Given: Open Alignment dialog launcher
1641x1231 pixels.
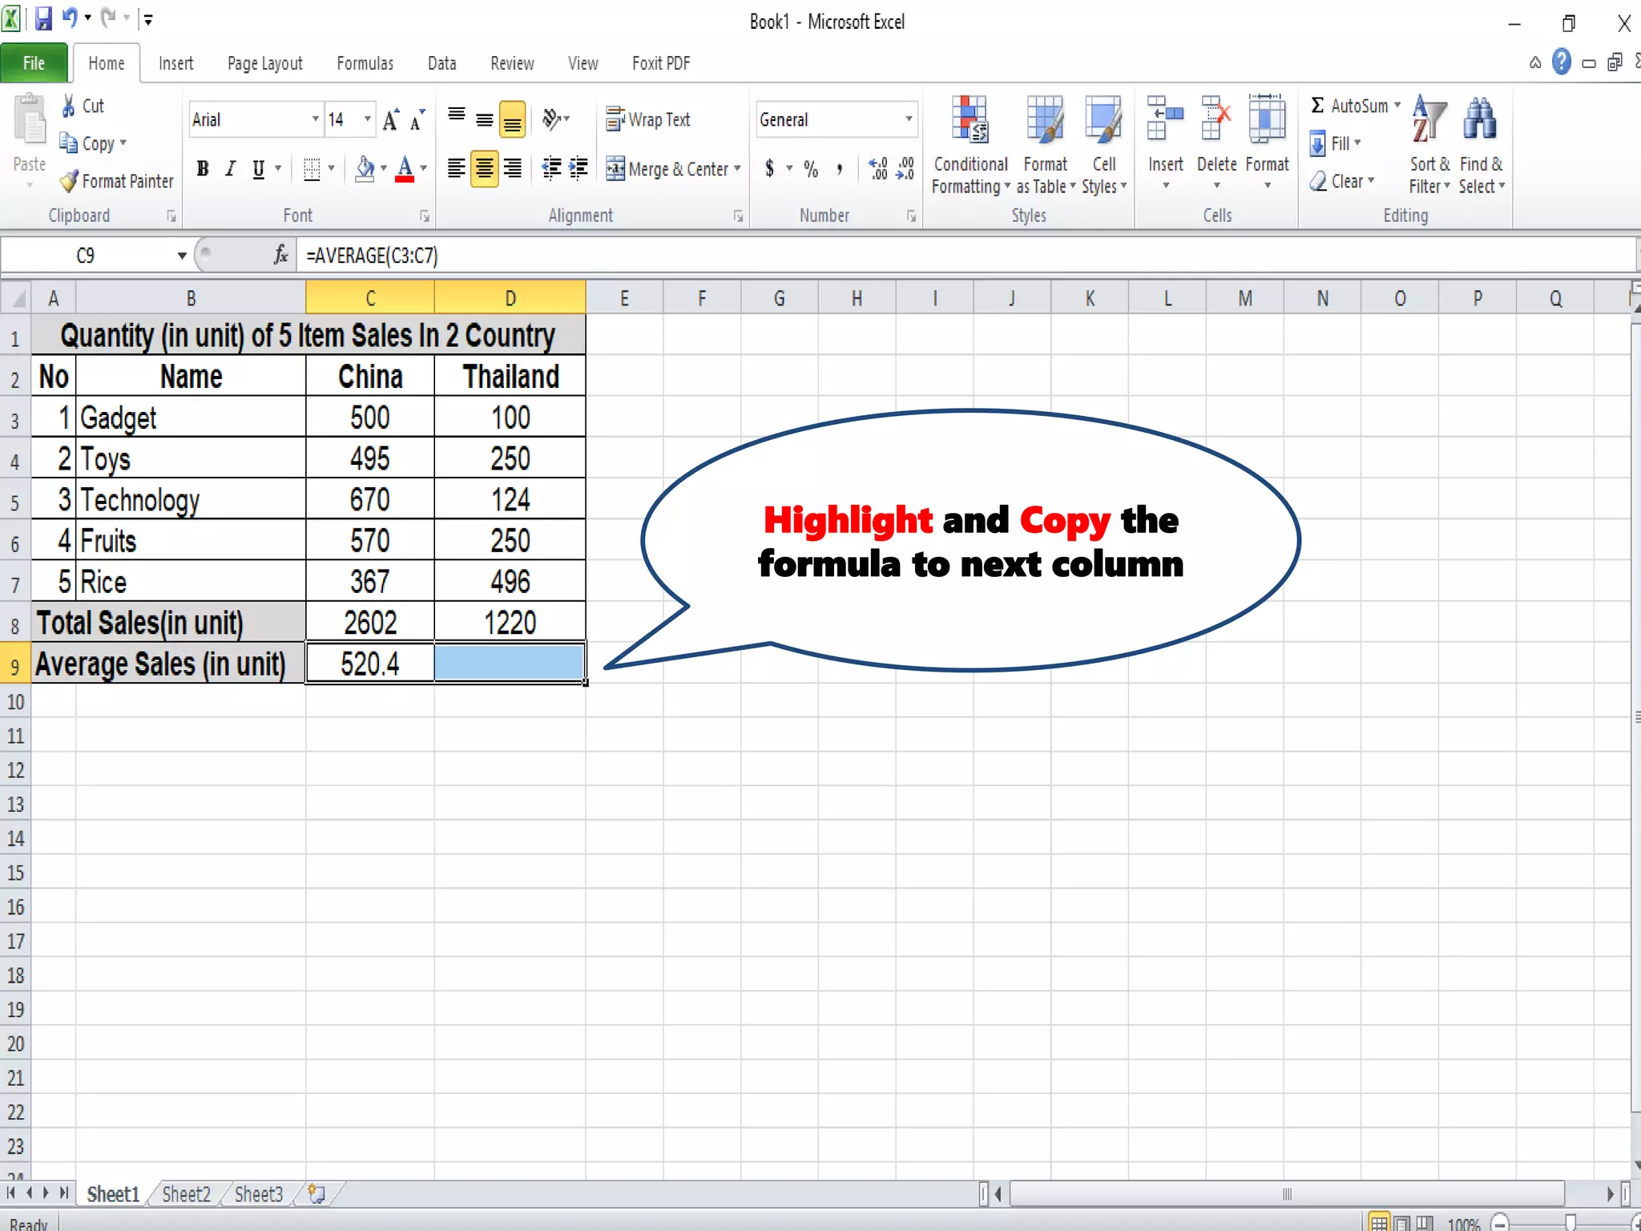Looking at the screenshot, I should 738,216.
